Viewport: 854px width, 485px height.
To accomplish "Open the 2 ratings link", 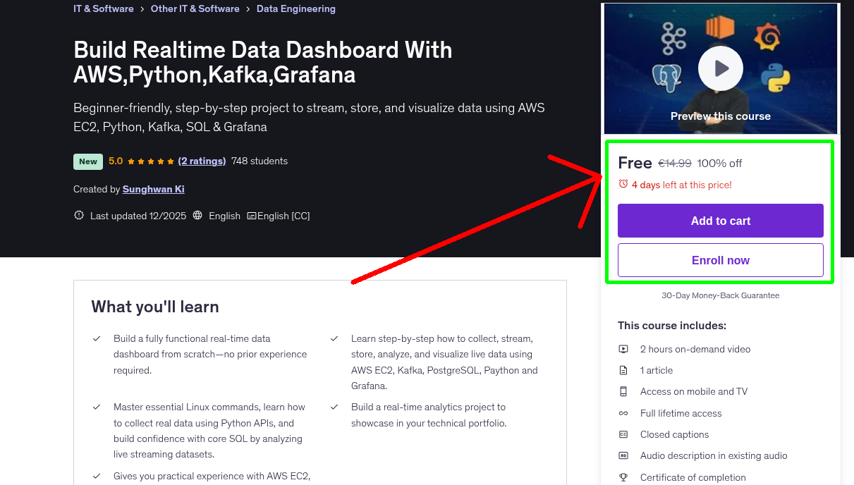I will pos(202,161).
